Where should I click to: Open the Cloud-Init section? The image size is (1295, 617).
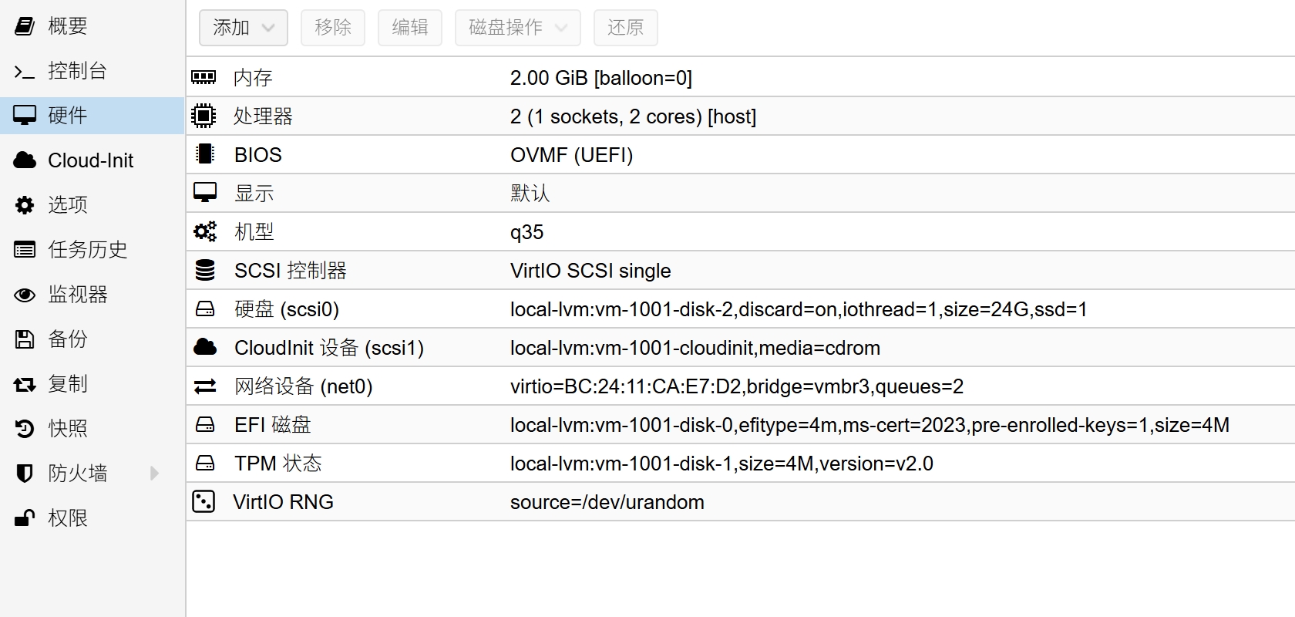coord(90,160)
